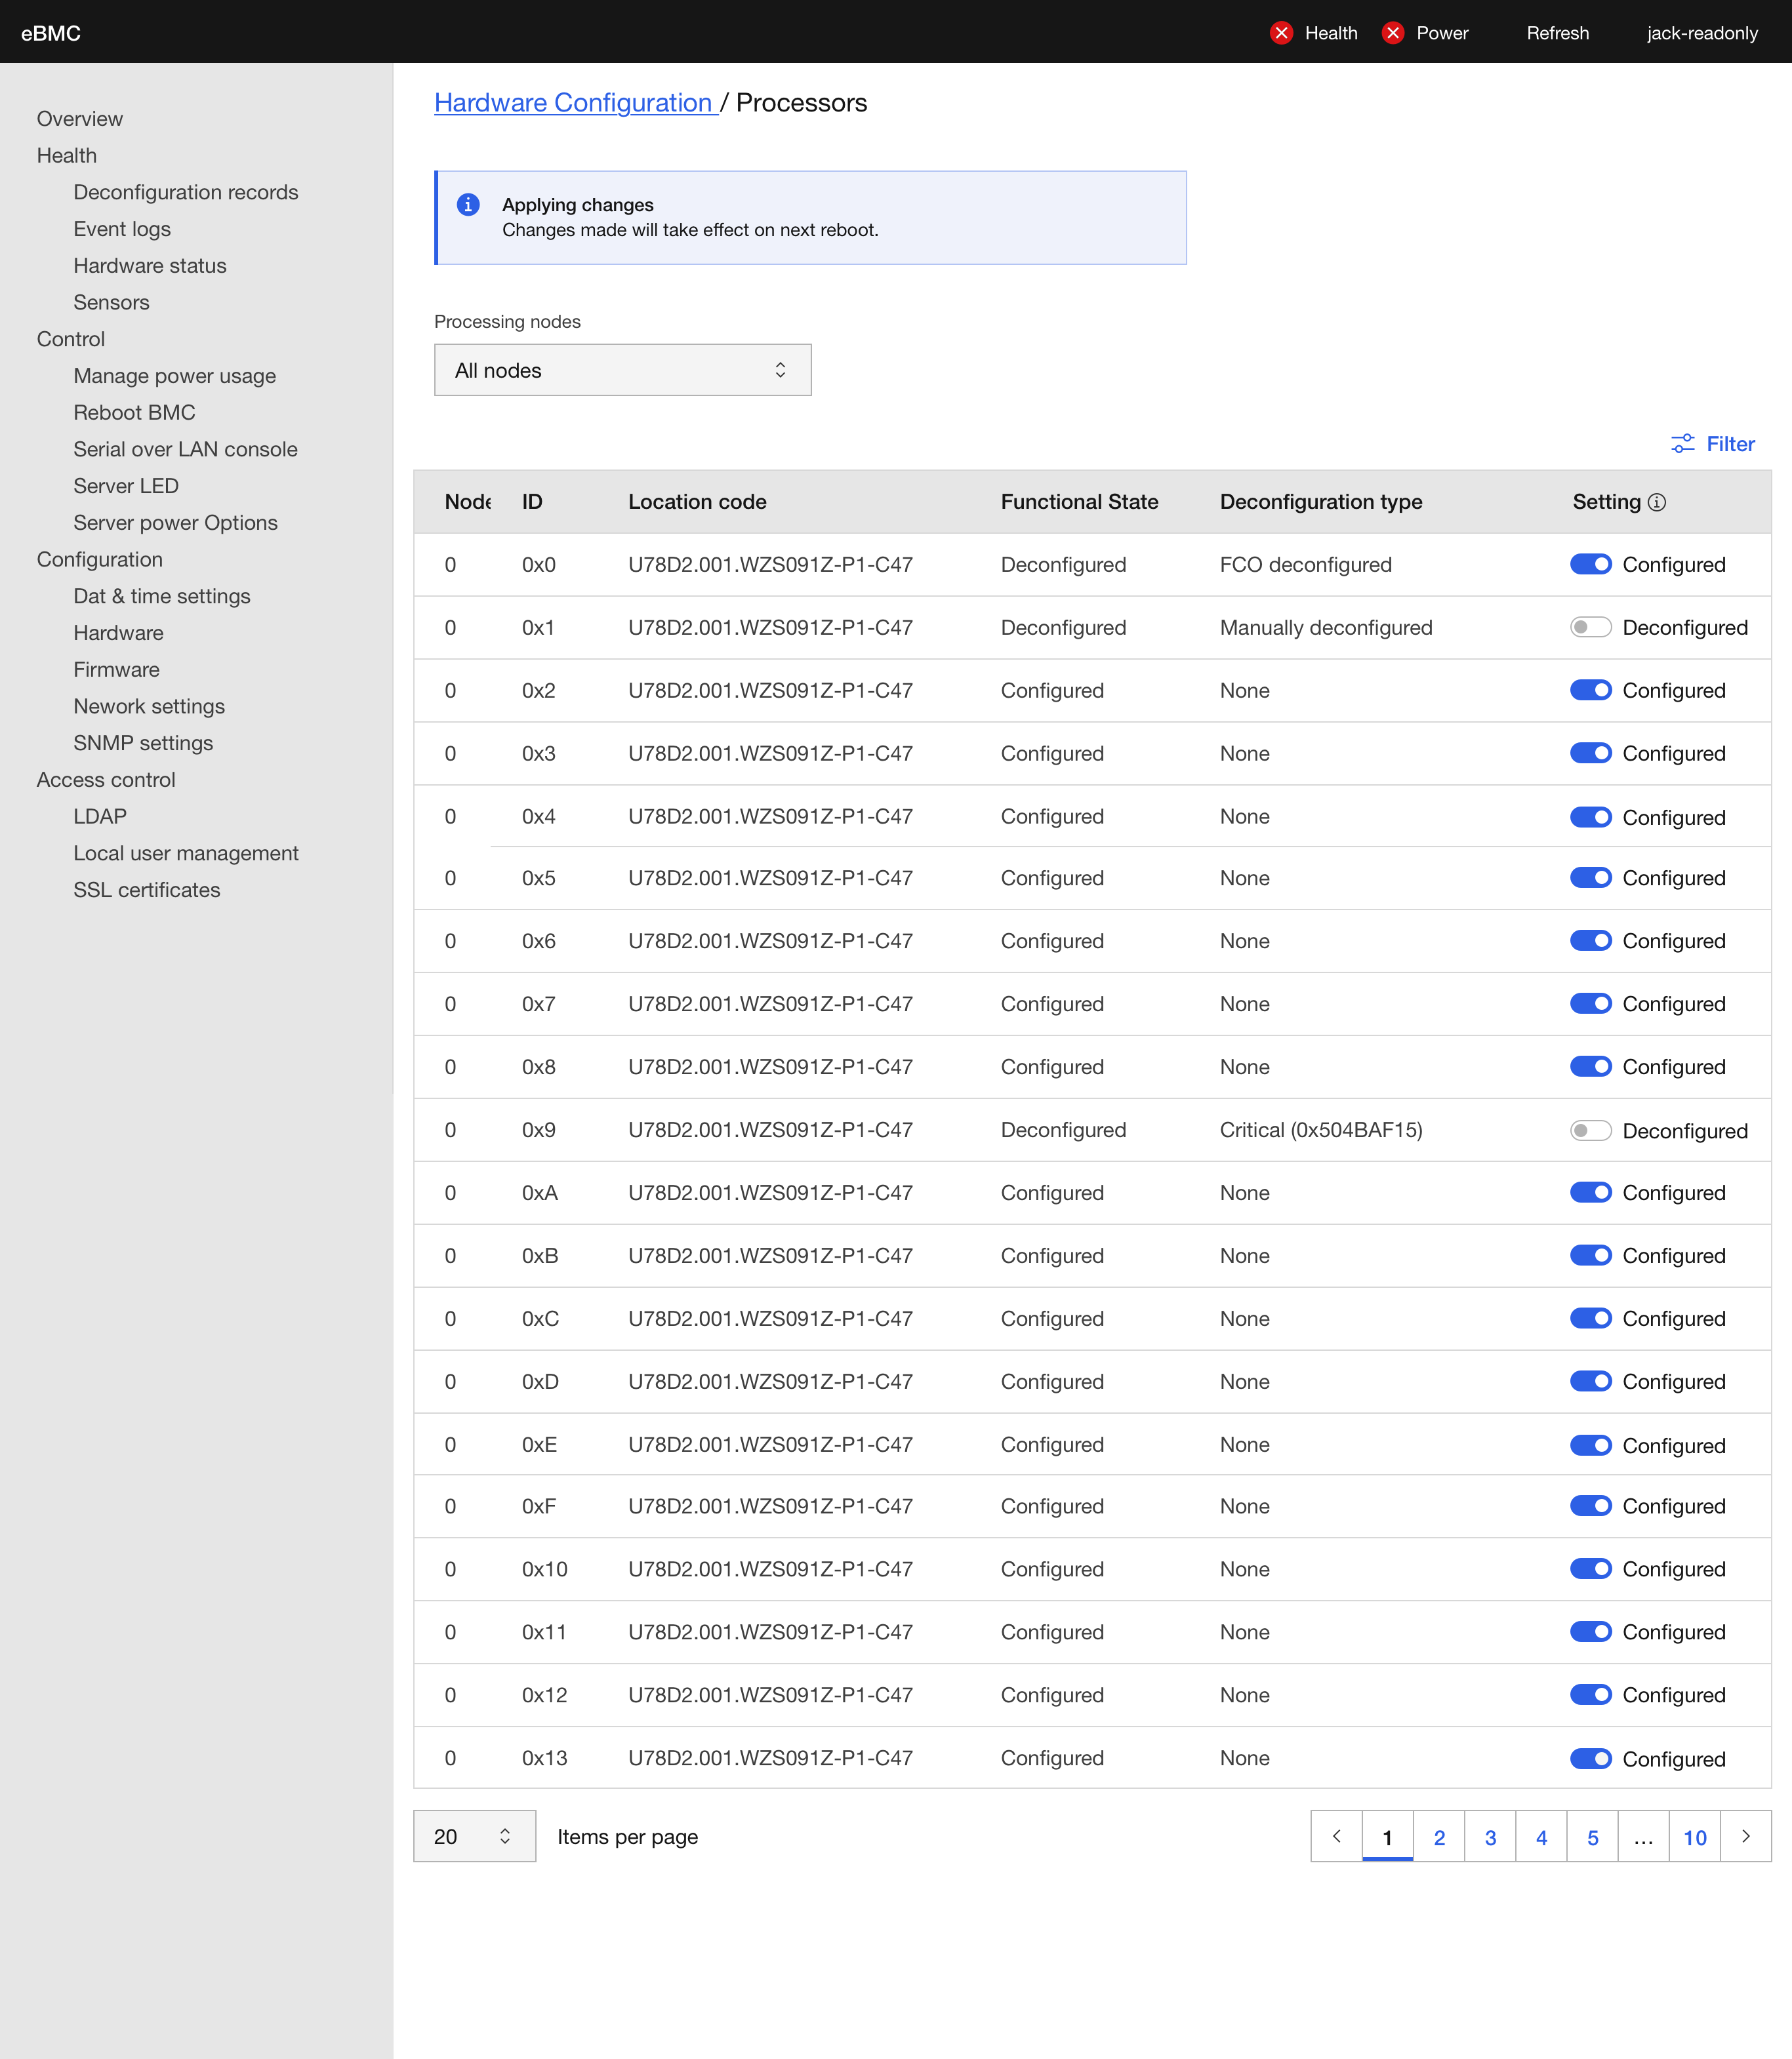This screenshot has width=1792, height=2059.
Task: Select Event logs in the sidebar
Action: coord(121,229)
